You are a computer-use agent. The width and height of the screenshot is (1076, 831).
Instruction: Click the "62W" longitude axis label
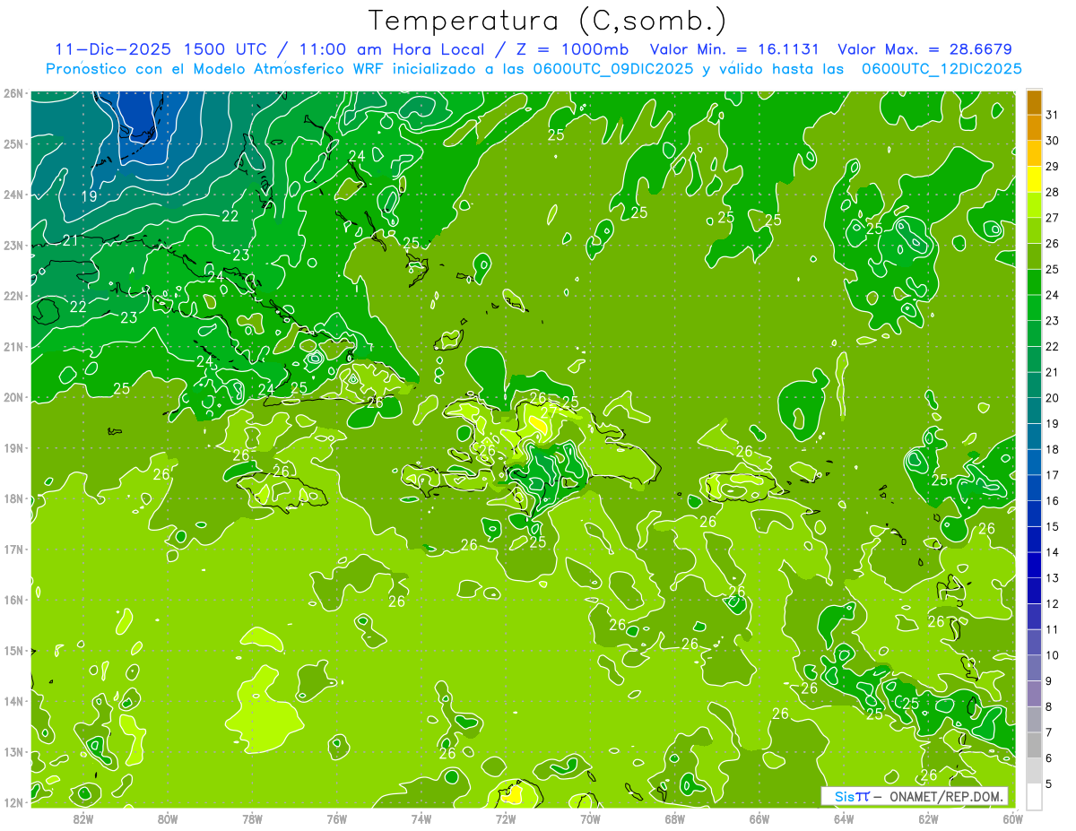coord(928,818)
